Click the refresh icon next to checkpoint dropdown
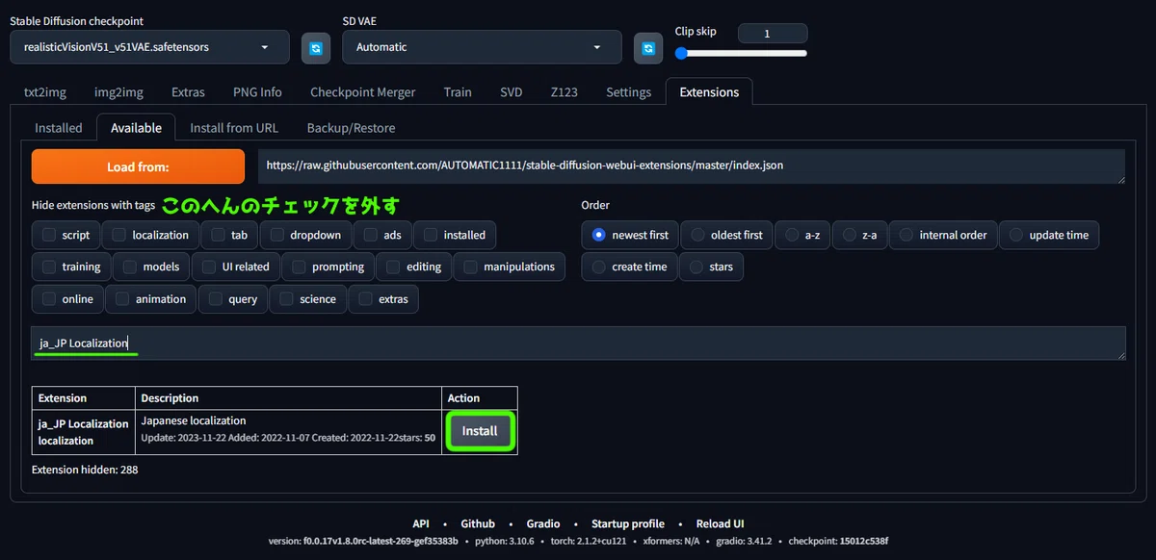Viewport: 1156px width, 560px height. tap(316, 47)
